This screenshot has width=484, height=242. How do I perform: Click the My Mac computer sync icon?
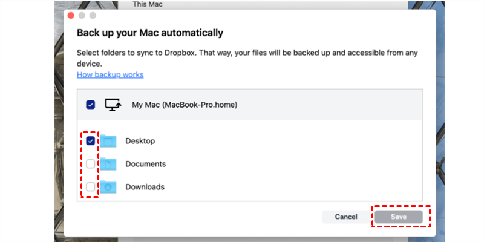point(113,105)
